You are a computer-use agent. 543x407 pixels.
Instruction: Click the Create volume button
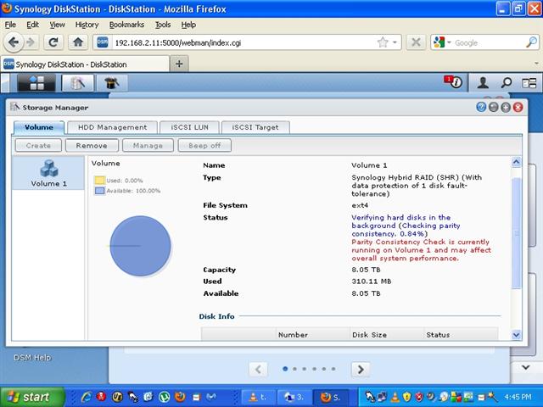pyautogui.click(x=38, y=146)
